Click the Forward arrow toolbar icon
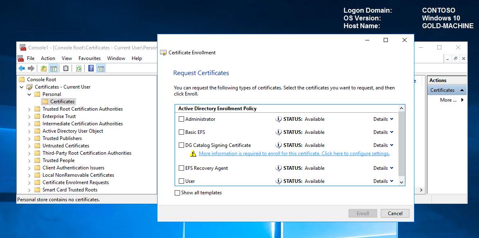Screen dimensions: 479x238 (31, 68)
